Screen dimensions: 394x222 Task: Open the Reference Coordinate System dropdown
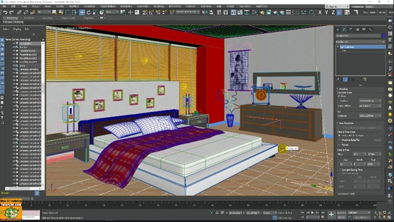tap(112, 12)
